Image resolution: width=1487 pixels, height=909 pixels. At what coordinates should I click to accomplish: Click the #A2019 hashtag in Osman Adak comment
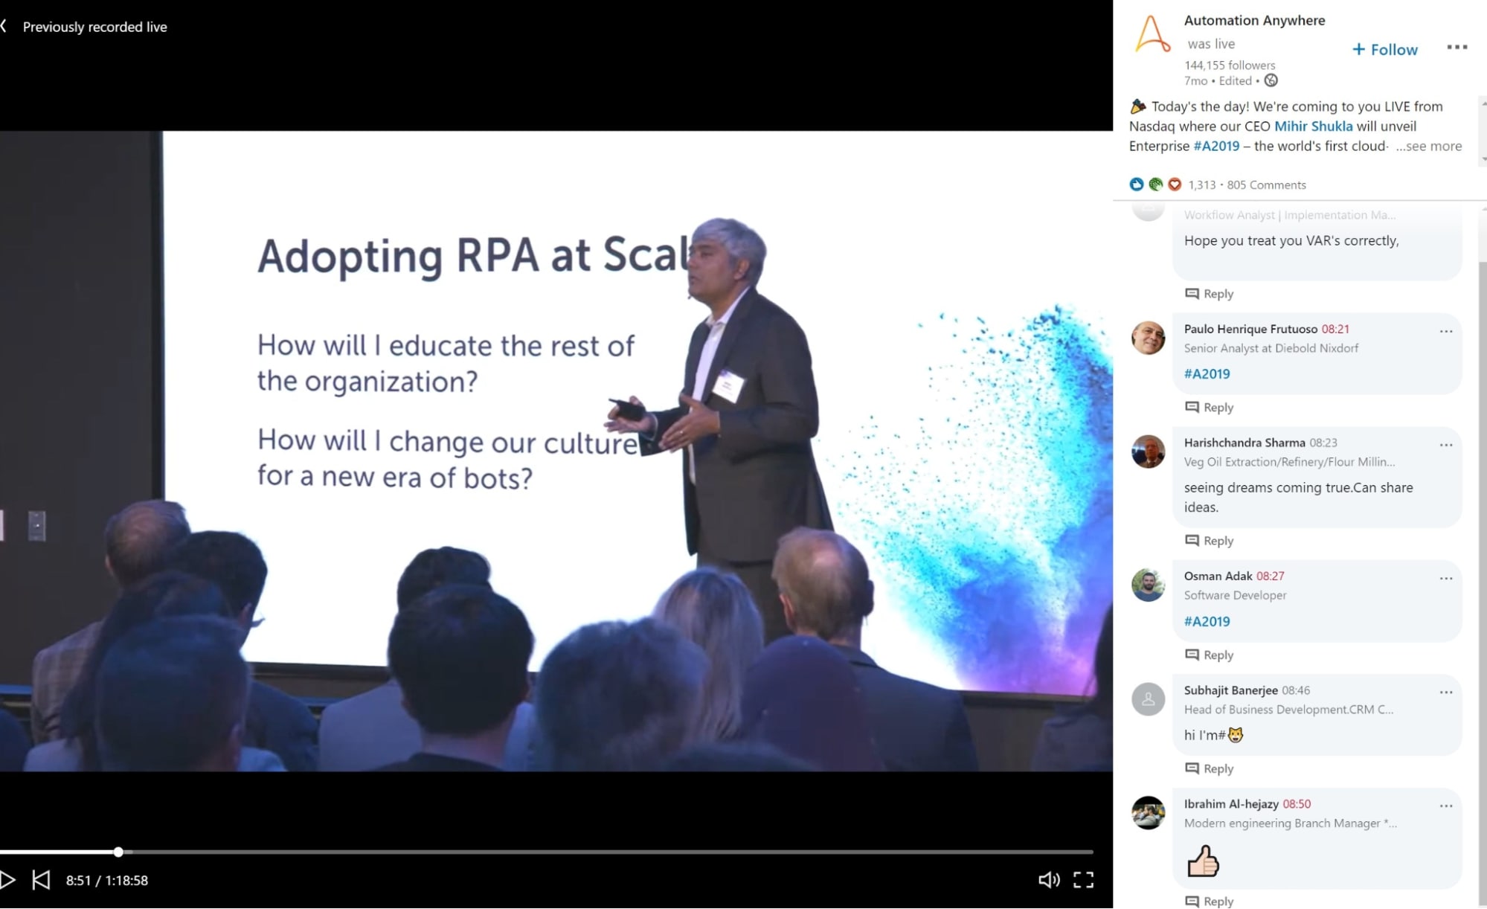click(x=1206, y=621)
